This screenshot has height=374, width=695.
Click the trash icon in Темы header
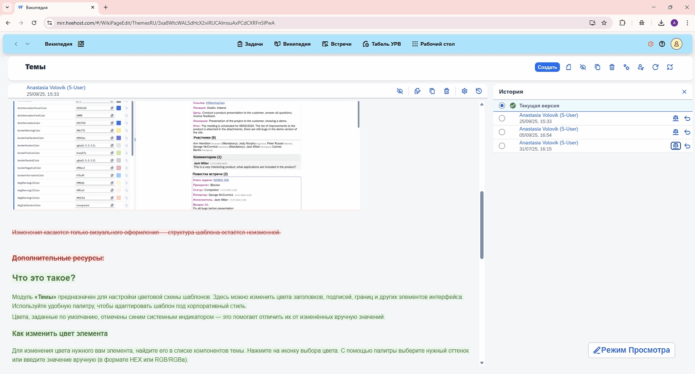pyautogui.click(x=612, y=67)
